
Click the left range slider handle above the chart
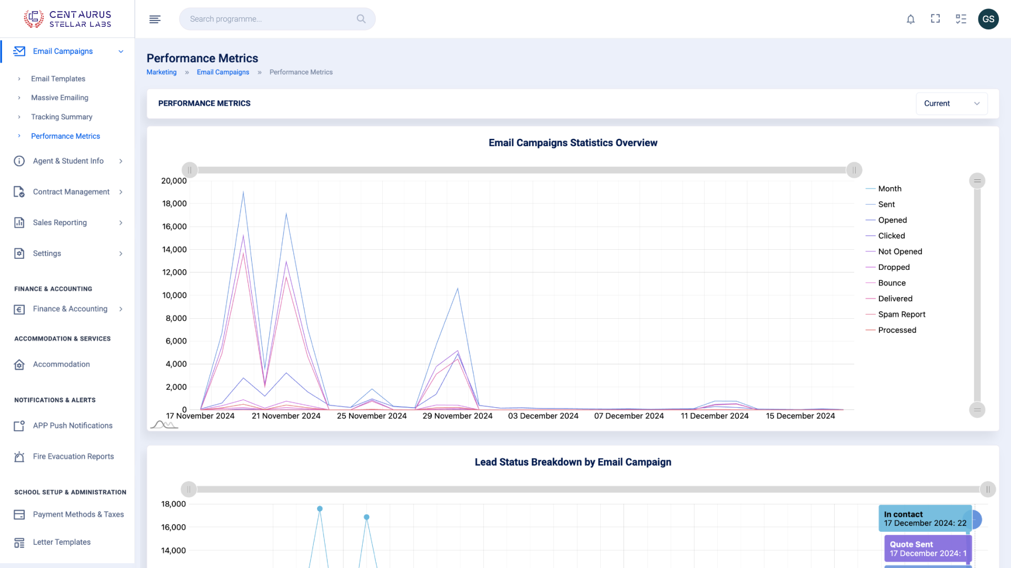click(190, 170)
